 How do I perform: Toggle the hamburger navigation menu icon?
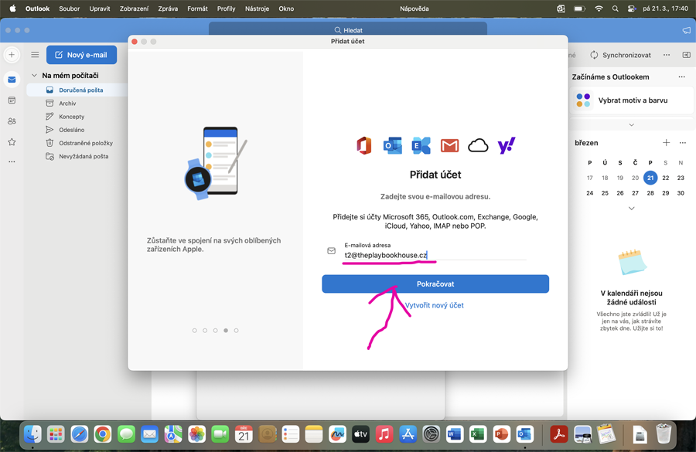point(35,55)
